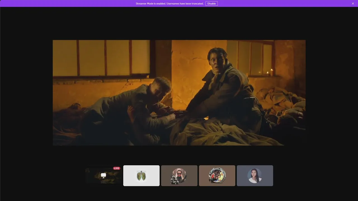Click the monitor icon on stream tile
Viewport: 358px width, 201px height.
pyautogui.click(x=103, y=176)
